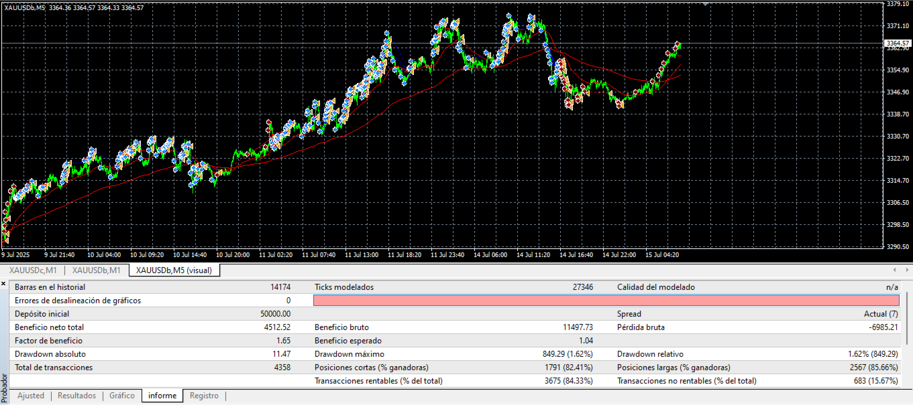Select the value 2567 (85.66%)
The width and height of the screenshot is (913, 405).
[873, 368]
